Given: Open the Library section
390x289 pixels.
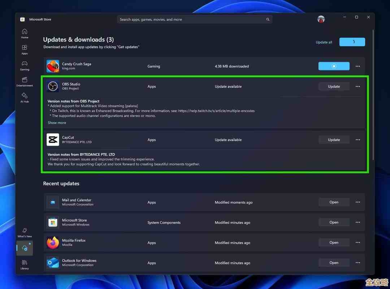Looking at the screenshot, I should pyautogui.click(x=24, y=264).
